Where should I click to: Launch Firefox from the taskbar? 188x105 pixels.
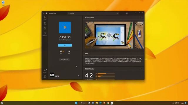click(x=104, y=103)
